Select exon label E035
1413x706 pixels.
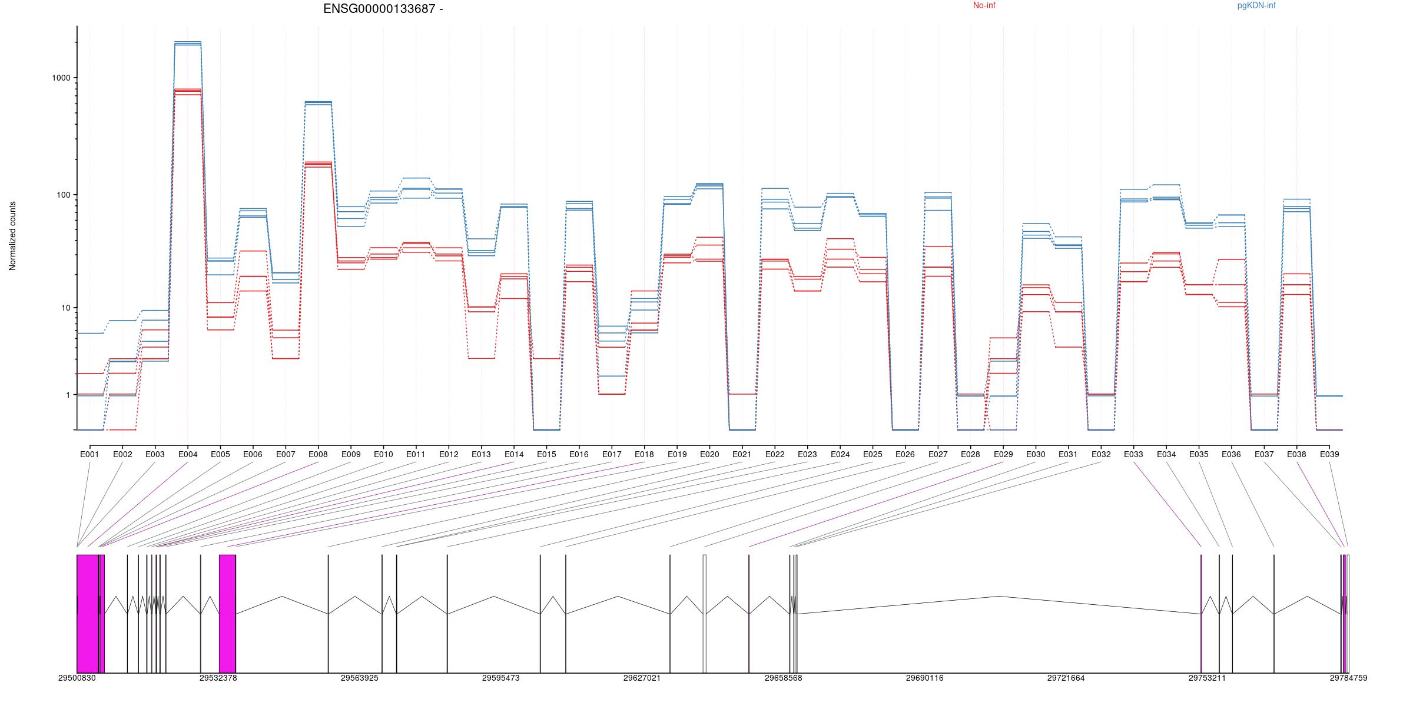coord(1199,454)
